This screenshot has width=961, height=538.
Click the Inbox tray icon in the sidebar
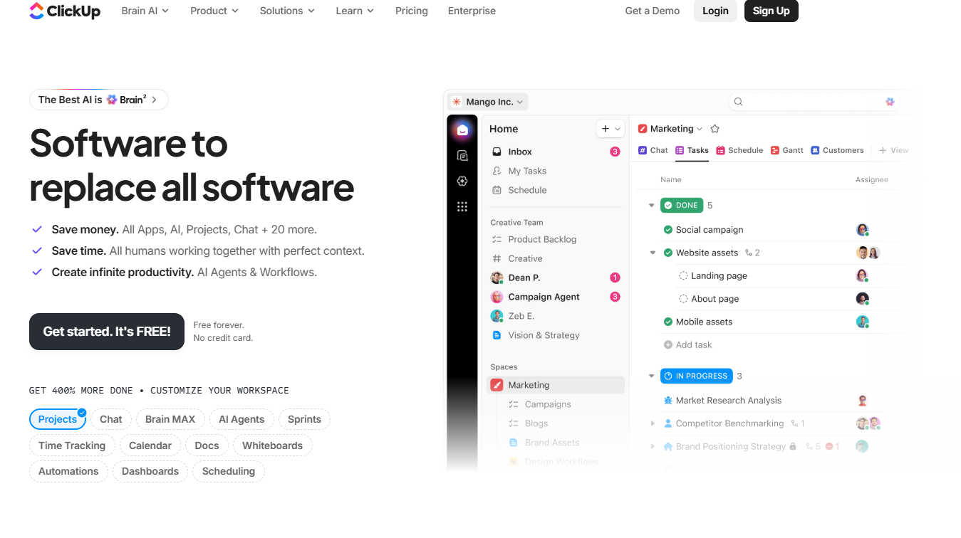click(497, 152)
